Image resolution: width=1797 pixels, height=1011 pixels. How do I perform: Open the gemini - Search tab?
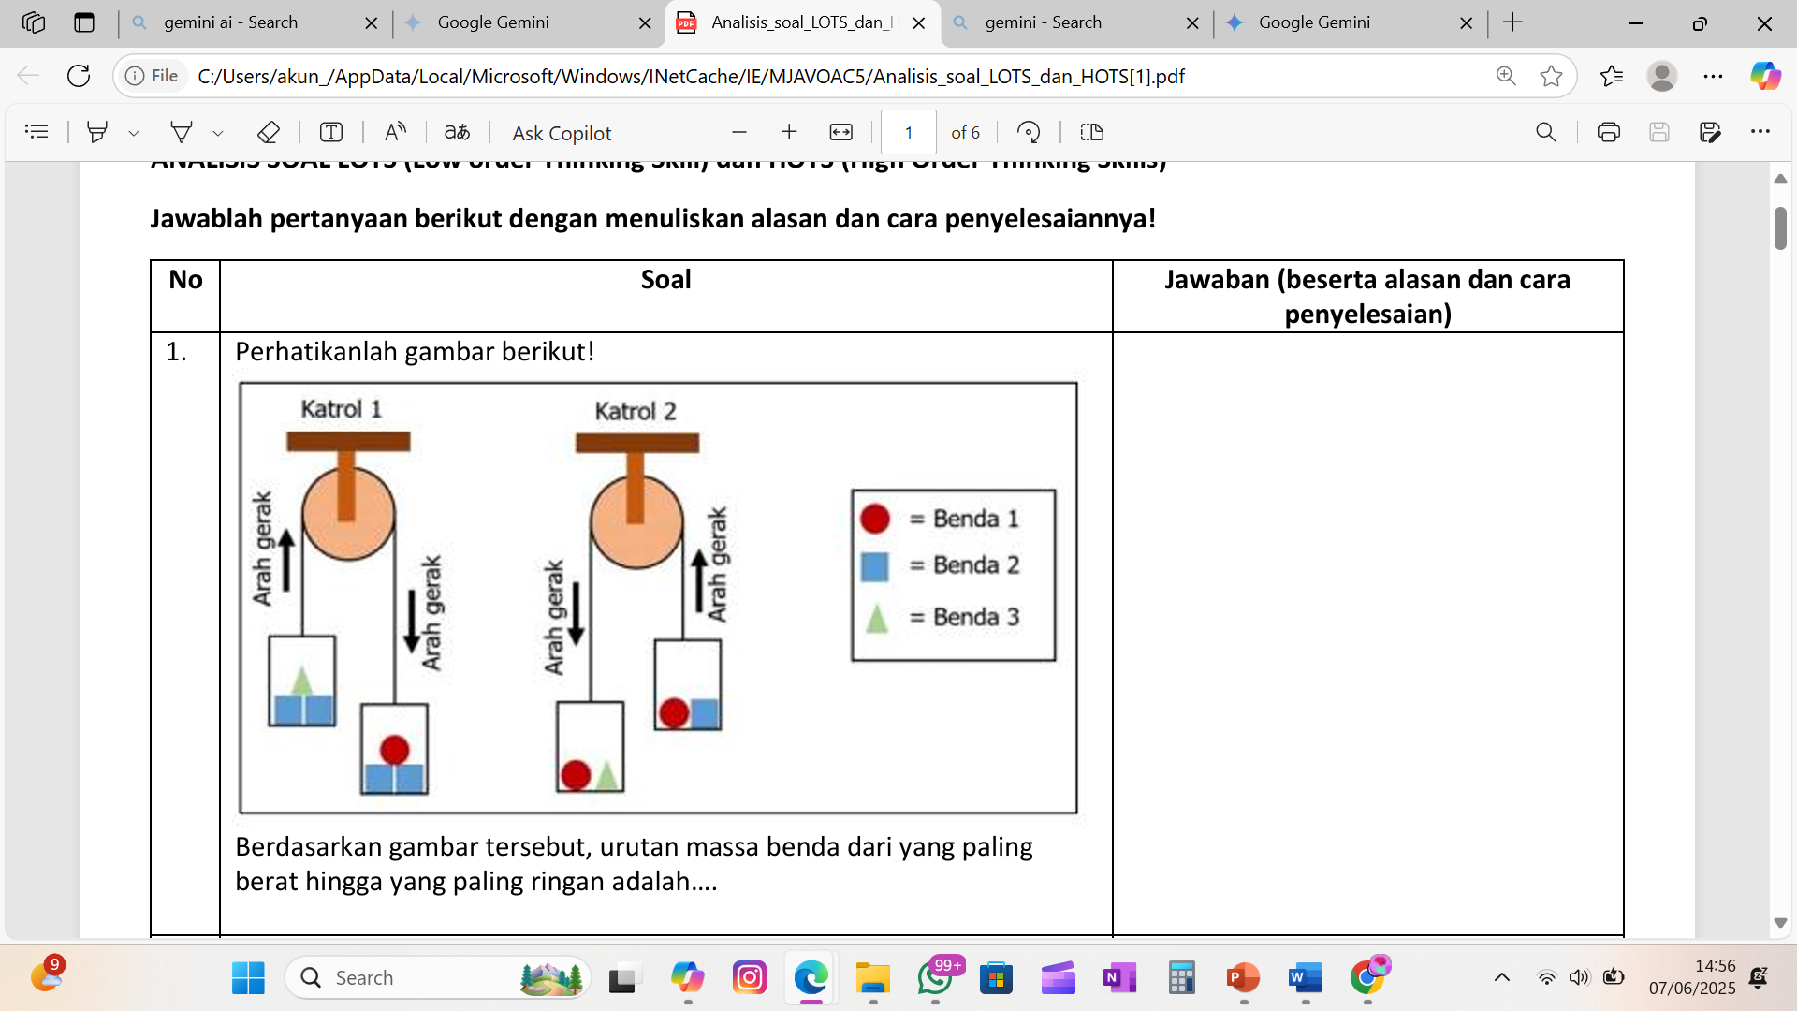[x=1045, y=22]
